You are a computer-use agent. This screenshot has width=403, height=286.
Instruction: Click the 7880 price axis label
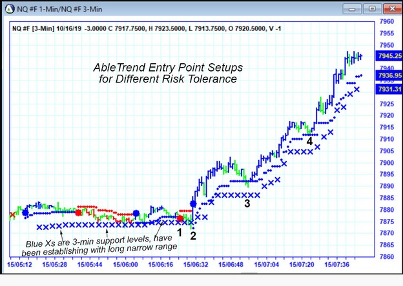[387, 209]
